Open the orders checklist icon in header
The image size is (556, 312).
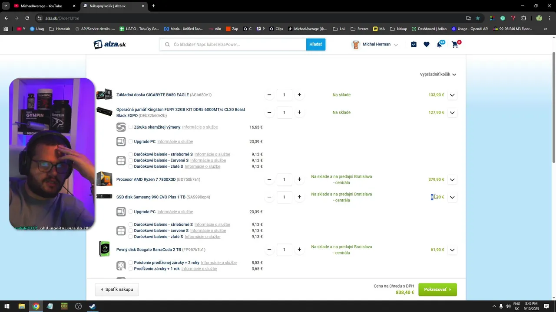click(414, 44)
